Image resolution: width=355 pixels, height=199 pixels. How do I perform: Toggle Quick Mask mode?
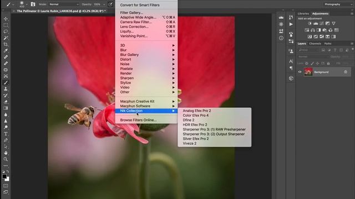tap(6, 186)
